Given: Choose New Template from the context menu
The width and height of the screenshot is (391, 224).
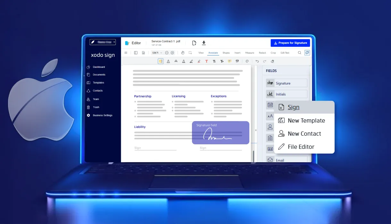Looking at the screenshot, I should [x=306, y=121].
